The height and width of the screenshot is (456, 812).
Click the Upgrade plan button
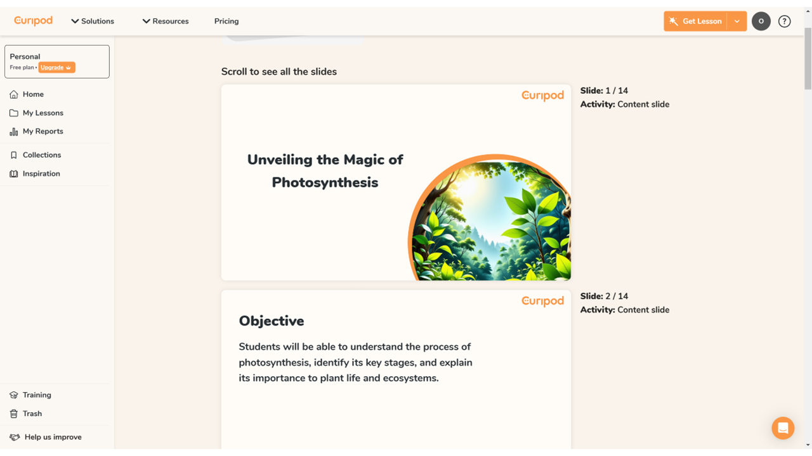[56, 68]
